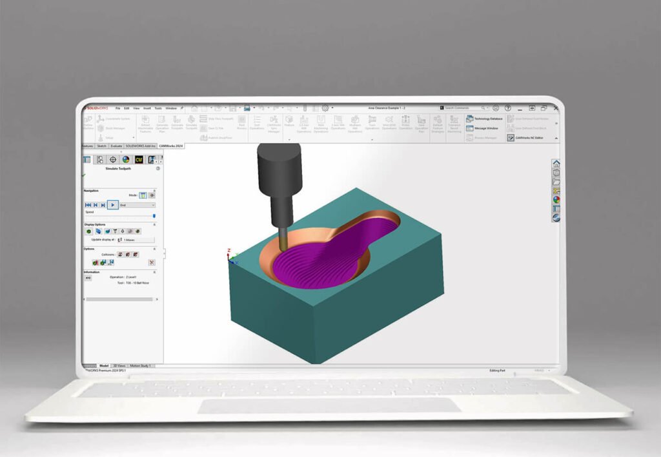This screenshot has width=661, height=457.
Task: Click the XYZ information button
Action: coord(88,277)
